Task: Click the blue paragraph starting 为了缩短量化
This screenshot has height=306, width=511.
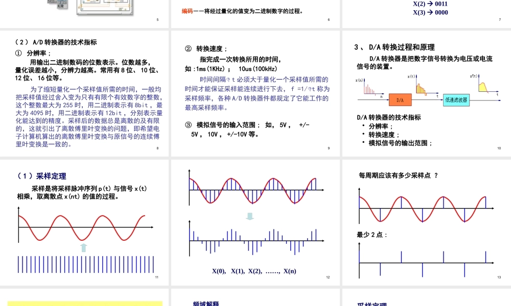Action: [x=89, y=117]
